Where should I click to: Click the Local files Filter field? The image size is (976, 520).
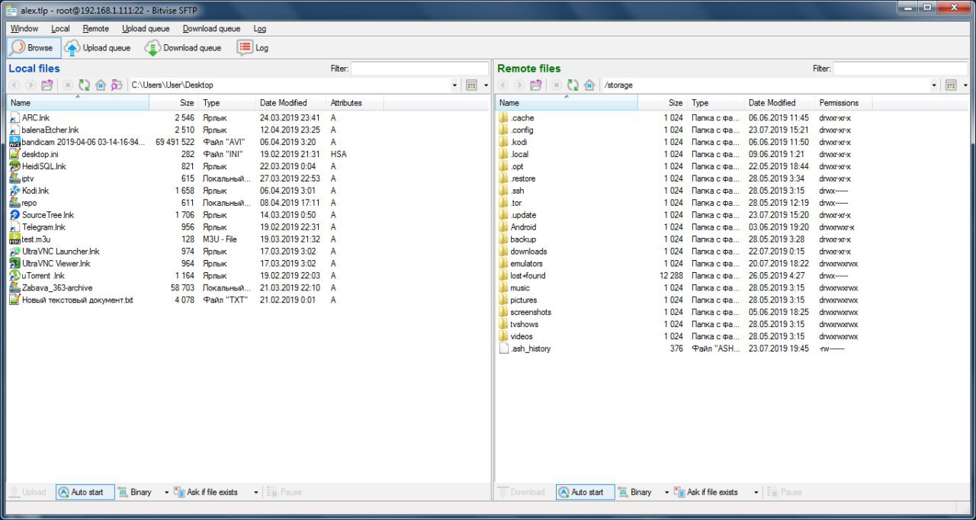tap(420, 69)
